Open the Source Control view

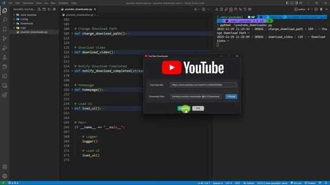pos(5,39)
